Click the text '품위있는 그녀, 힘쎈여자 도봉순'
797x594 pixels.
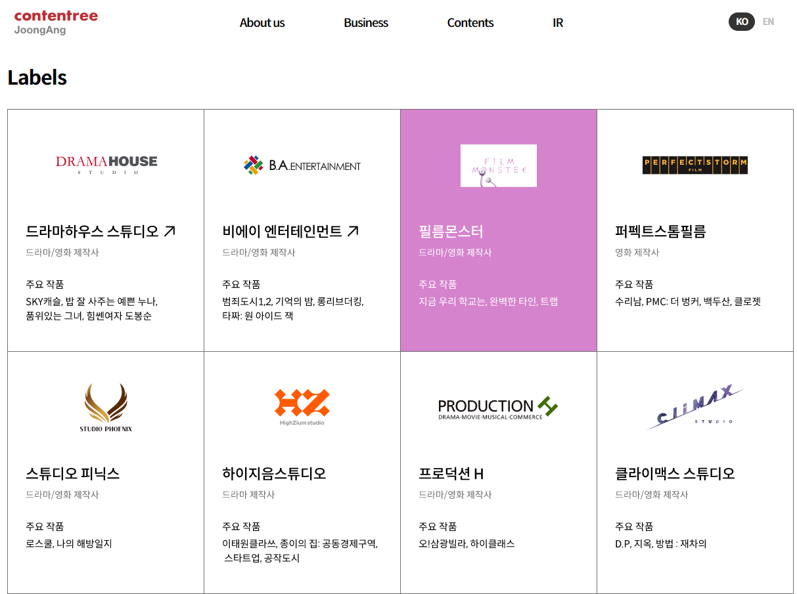pos(89,316)
